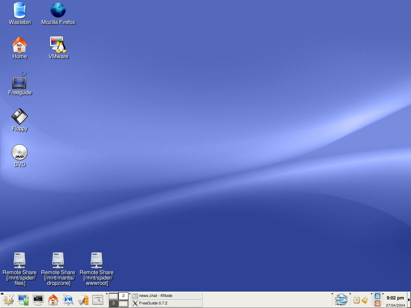Open the Mozilla Firefox desktop icon
411x308 pixels.
[x=58, y=11]
